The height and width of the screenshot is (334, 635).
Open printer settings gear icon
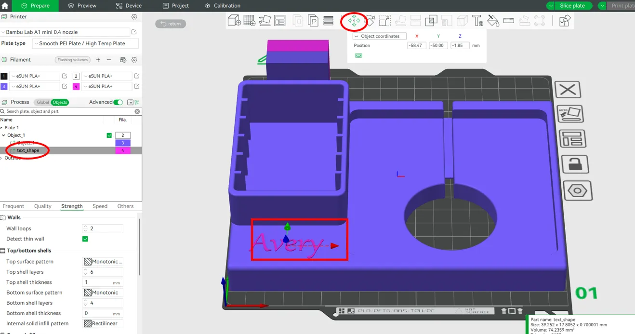tap(134, 17)
